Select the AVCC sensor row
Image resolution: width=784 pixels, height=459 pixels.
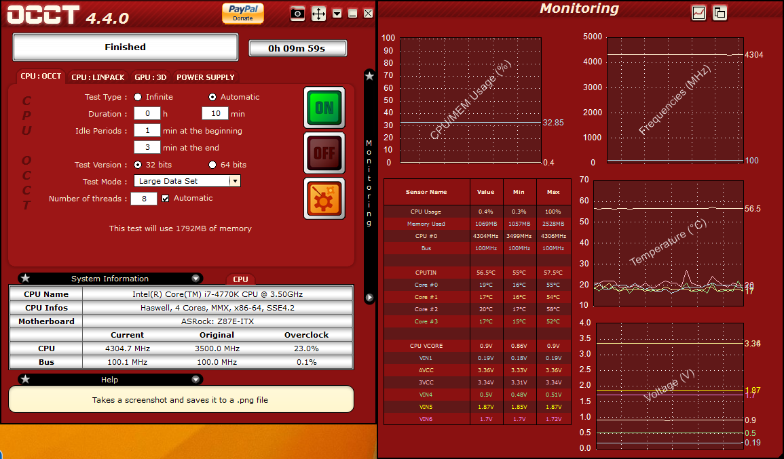tap(477, 370)
